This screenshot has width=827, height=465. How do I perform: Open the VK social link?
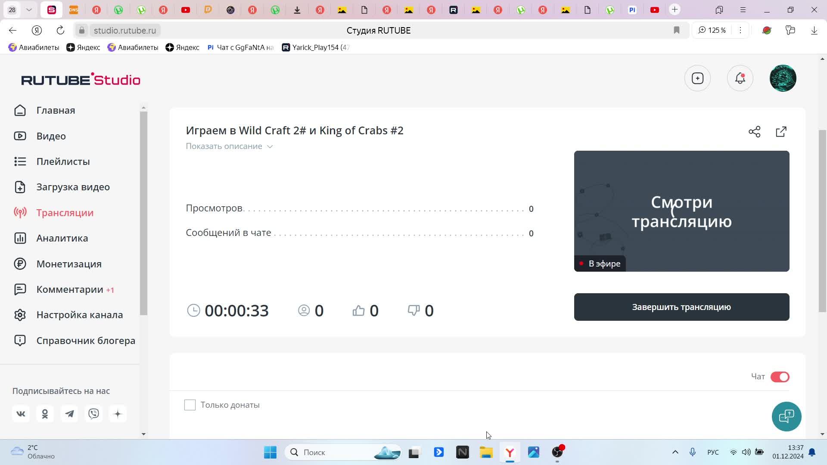point(21,414)
